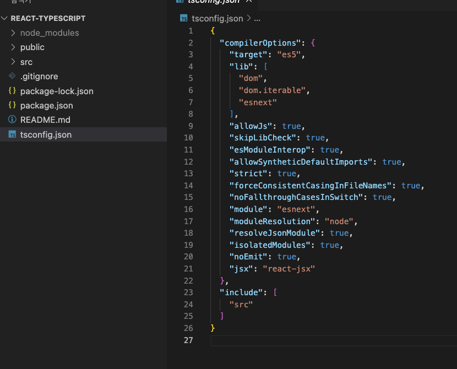Open the node_modules folder row
The width and height of the screenshot is (457, 369).
(83, 32)
